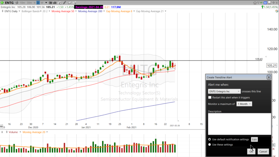Close the volume pane with X icon
Viewport: 279px width, 157px height.
[2, 132]
